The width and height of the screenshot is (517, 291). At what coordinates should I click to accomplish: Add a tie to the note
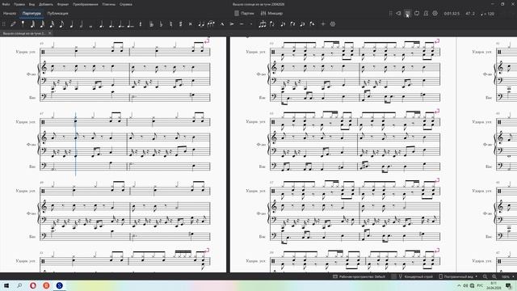click(201, 23)
